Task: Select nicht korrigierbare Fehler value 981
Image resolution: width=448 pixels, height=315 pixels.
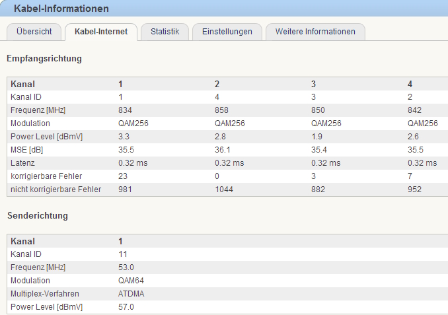Action: [x=125, y=190]
